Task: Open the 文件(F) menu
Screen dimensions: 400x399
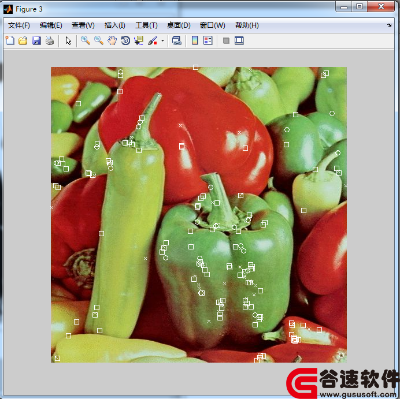Action: (x=19, y=25)
